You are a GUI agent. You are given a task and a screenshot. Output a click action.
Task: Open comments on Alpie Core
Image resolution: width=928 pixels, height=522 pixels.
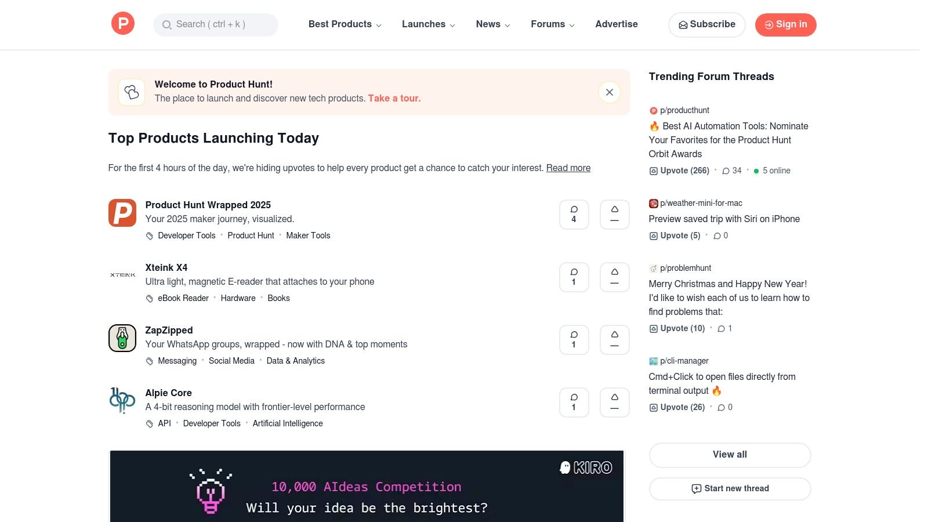pyautogui.click(x=574, y=402)
